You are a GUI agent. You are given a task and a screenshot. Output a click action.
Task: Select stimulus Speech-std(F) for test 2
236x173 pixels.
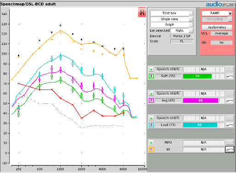[168, 94]
